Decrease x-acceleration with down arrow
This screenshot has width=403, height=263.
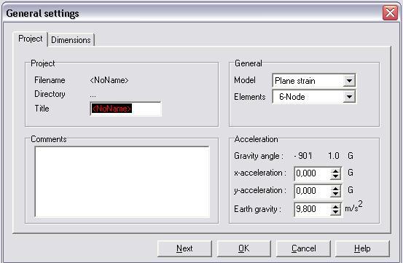(x=335, y=176)
